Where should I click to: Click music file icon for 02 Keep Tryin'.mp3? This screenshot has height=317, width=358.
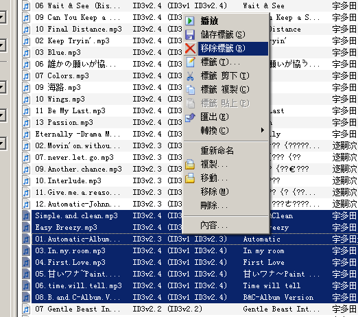pos(26,40)
